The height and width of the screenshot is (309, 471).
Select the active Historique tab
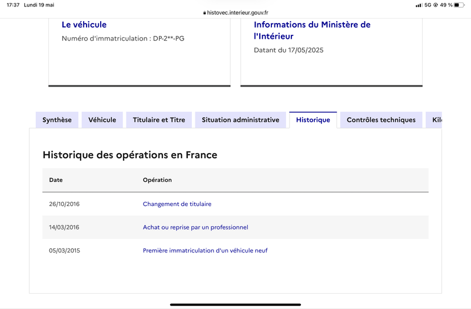tap(313, 120)
